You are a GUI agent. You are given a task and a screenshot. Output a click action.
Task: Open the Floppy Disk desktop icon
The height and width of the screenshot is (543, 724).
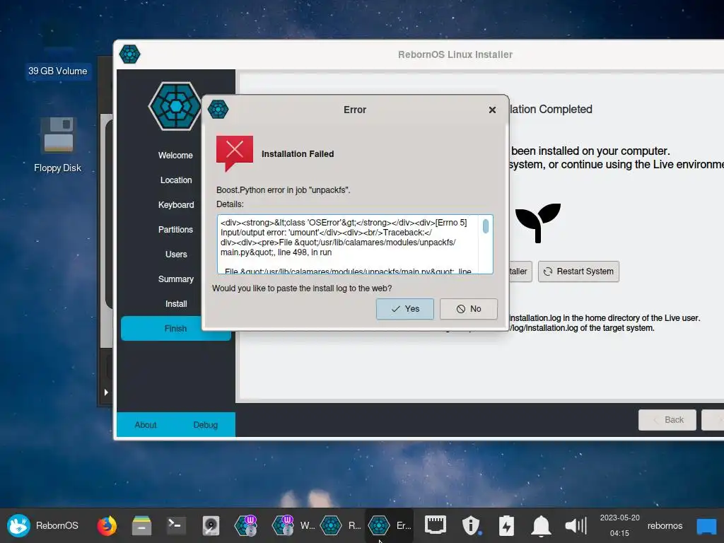click(x=57, y=145)
